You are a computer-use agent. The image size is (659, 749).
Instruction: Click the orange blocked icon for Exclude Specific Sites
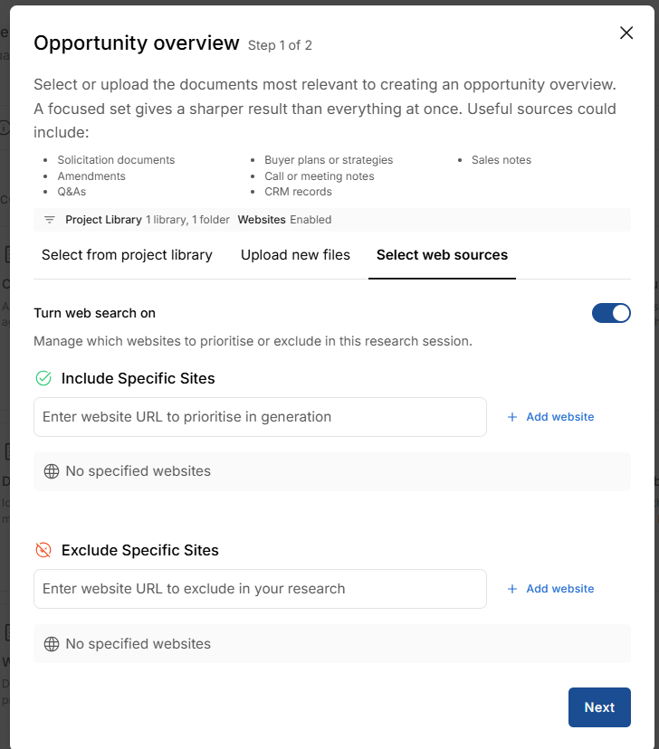[43, 550]
